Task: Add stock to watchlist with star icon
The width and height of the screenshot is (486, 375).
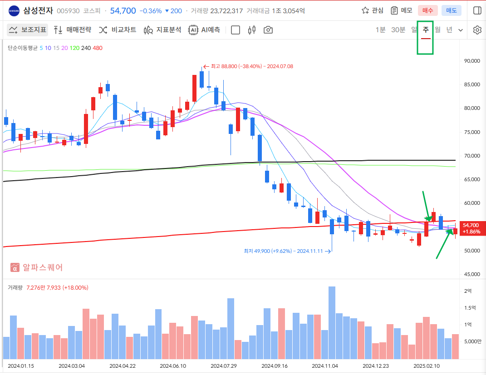Action: (x=365, y=10)
